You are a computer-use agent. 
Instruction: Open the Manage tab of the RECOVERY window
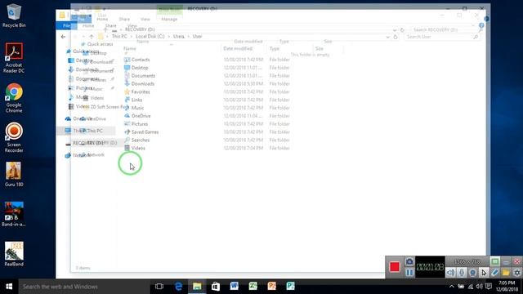[169, 20]
